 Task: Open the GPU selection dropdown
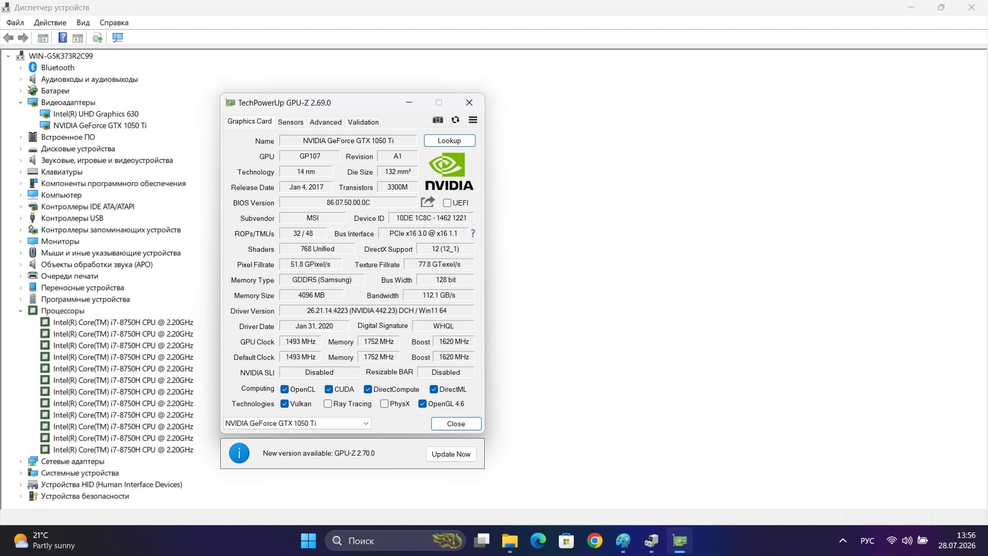pos(297,423)
